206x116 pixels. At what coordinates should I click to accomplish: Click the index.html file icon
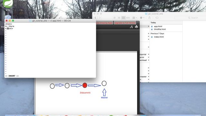click(x=152, y=37)
